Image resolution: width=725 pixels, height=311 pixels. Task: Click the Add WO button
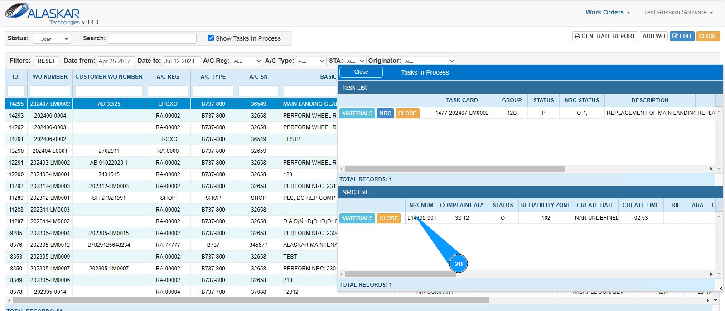(653, 36)
